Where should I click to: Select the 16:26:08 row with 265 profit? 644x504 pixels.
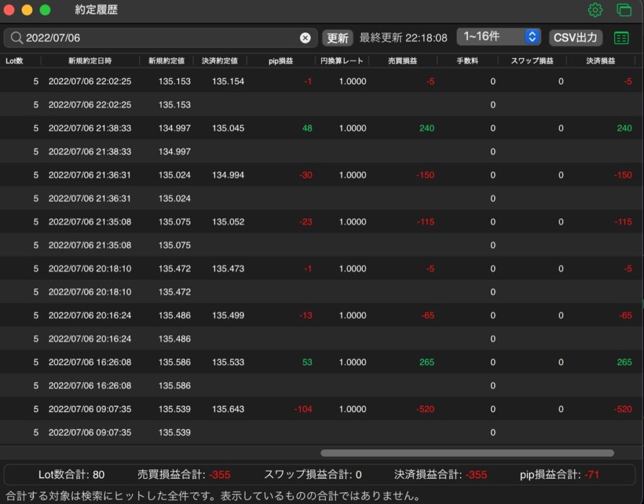tap(322, 362)
